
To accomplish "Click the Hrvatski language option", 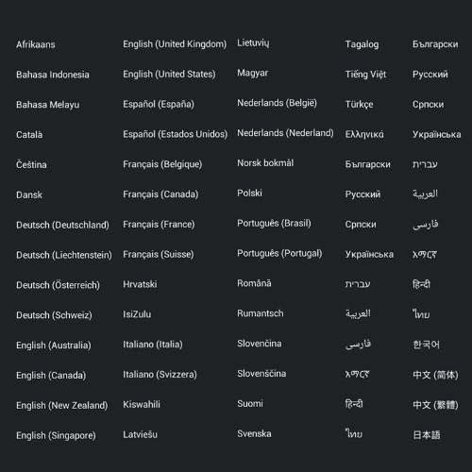I will [140, 284].
